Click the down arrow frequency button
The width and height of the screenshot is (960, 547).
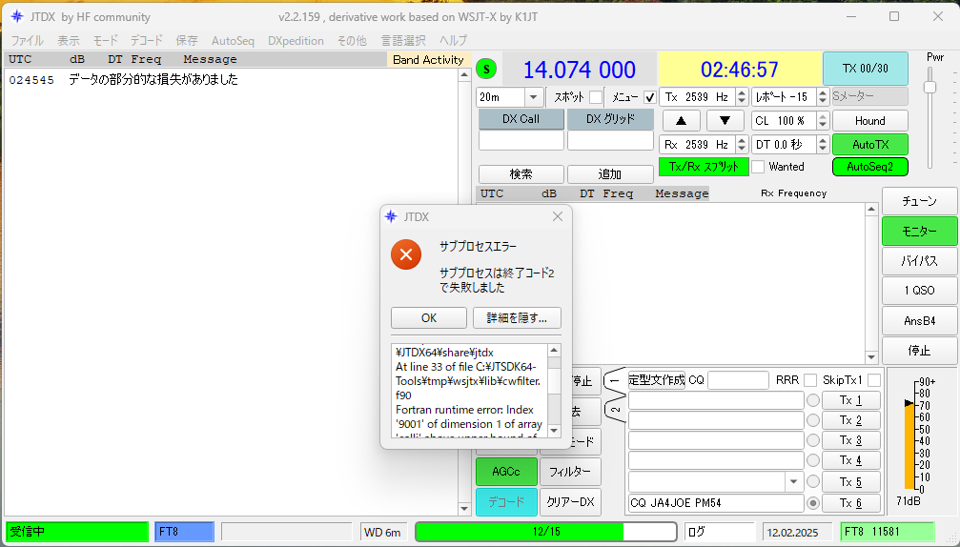pos(725,120)
